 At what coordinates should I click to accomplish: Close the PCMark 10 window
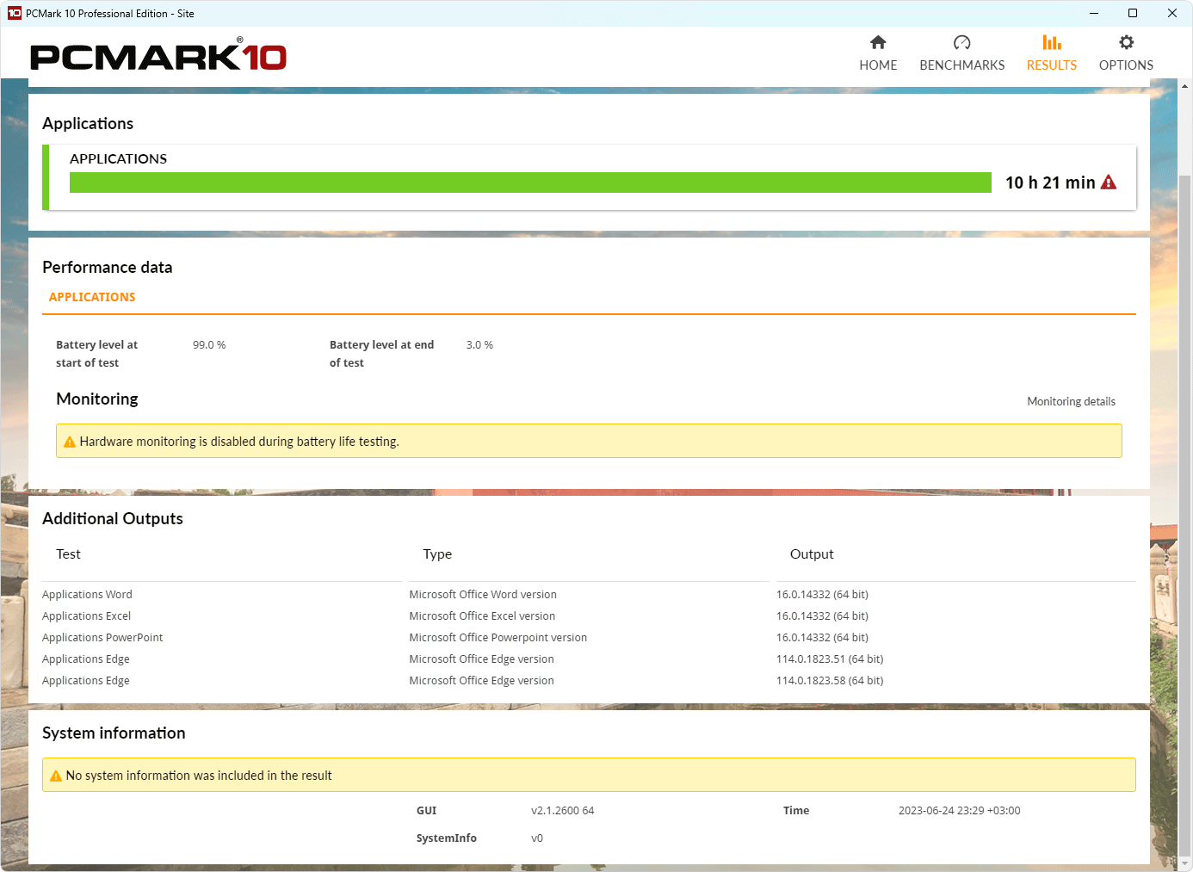1172,13
